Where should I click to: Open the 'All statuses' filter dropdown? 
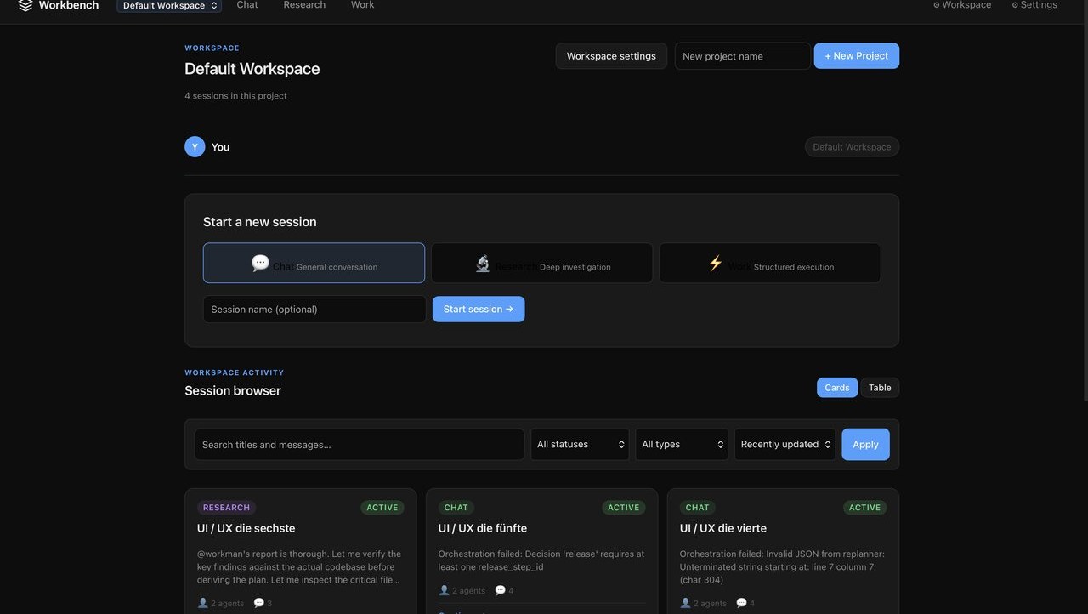tap(580, 445)
